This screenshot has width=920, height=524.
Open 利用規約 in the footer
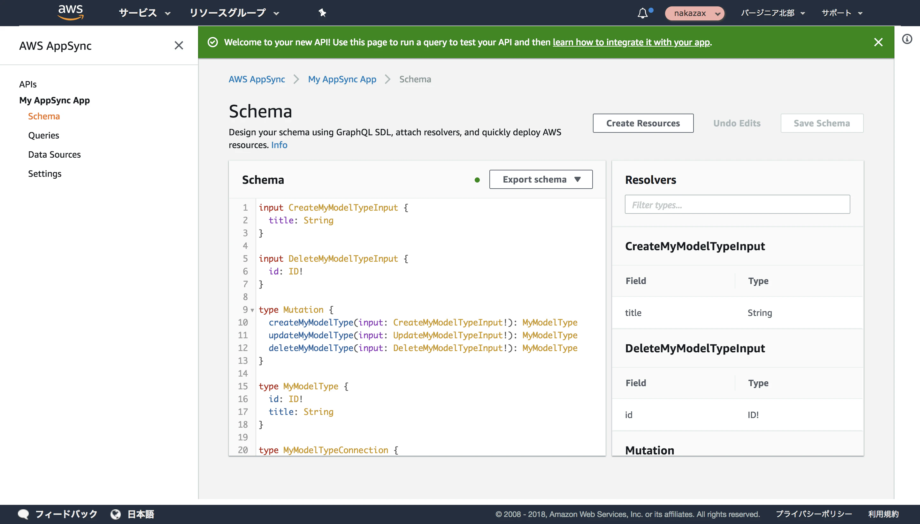coord(883,514)
